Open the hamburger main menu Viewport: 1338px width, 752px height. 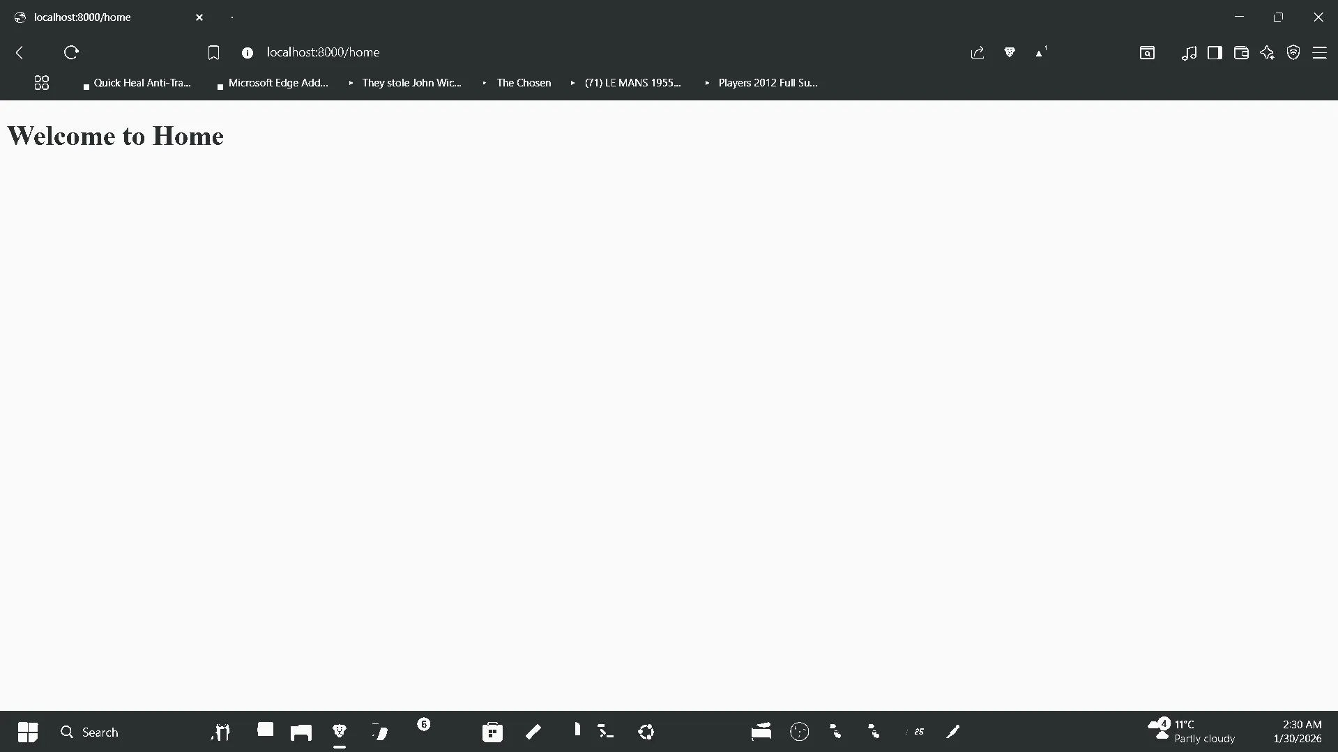click(1319, 52)
